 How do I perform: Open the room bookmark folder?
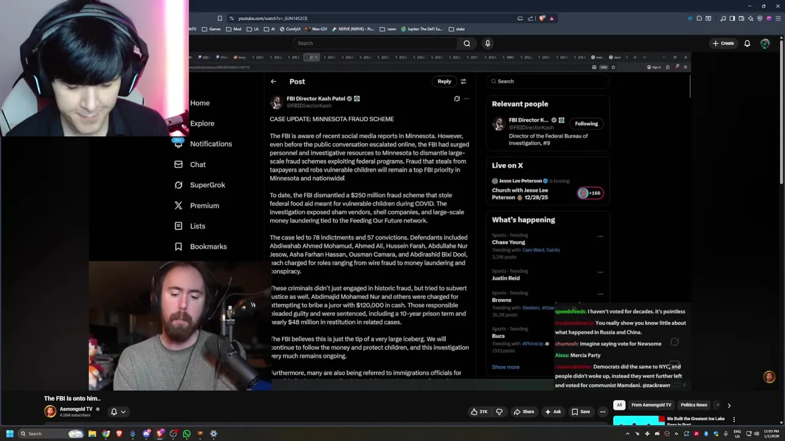pyautogui.click(x=387, y=29)
